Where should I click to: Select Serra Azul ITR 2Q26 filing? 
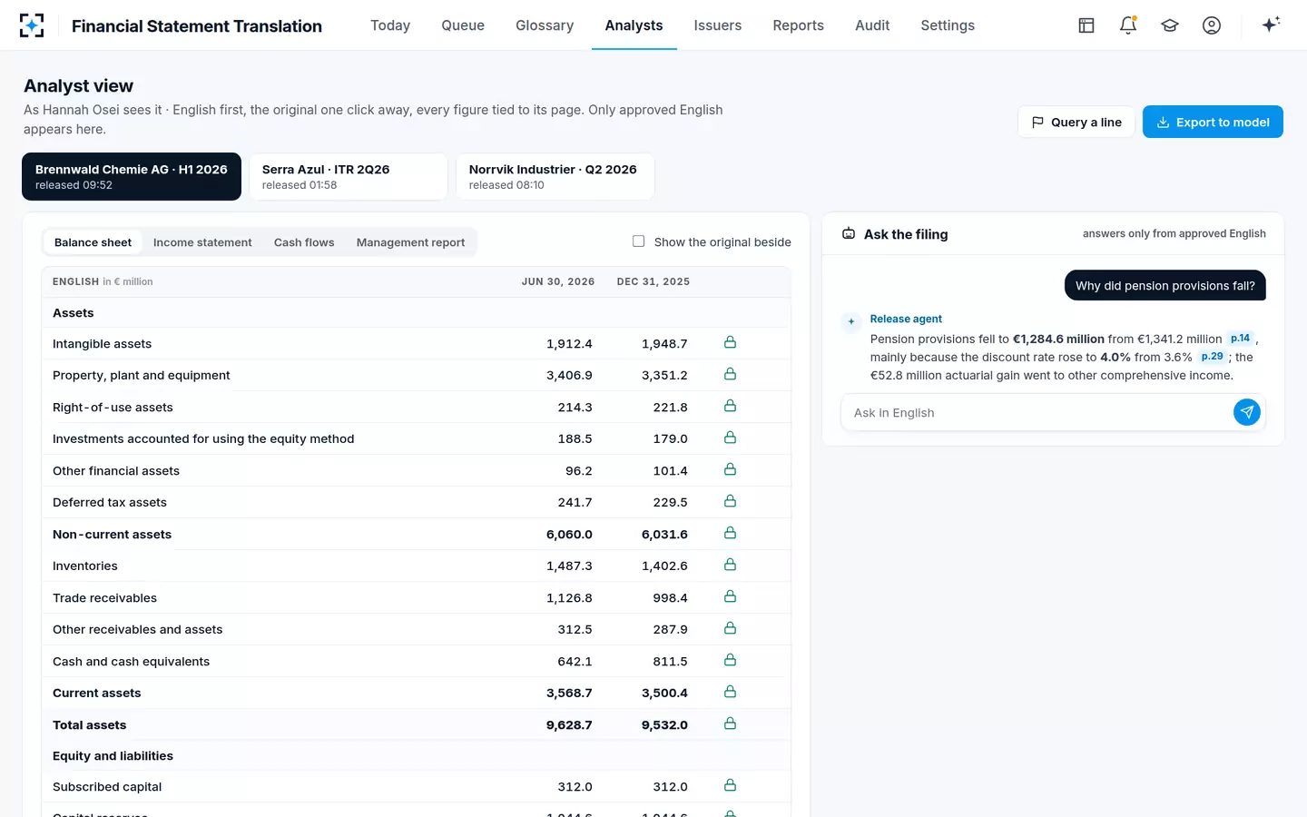(x=349, y=176)
